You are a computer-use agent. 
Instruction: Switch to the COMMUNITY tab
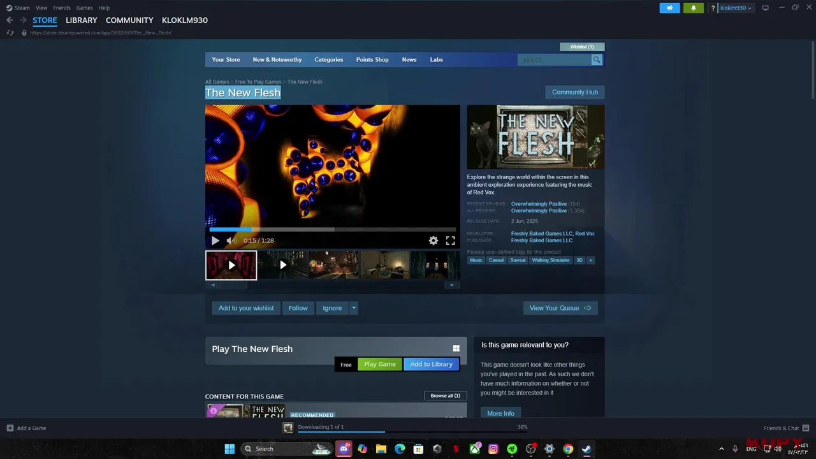(x=129, y=20)
